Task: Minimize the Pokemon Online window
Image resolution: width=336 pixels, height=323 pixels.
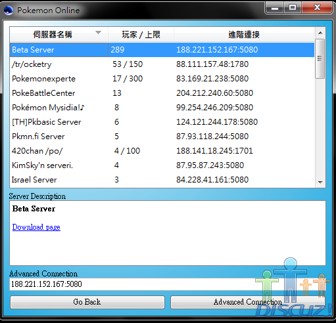Action: tap(275, 8)
